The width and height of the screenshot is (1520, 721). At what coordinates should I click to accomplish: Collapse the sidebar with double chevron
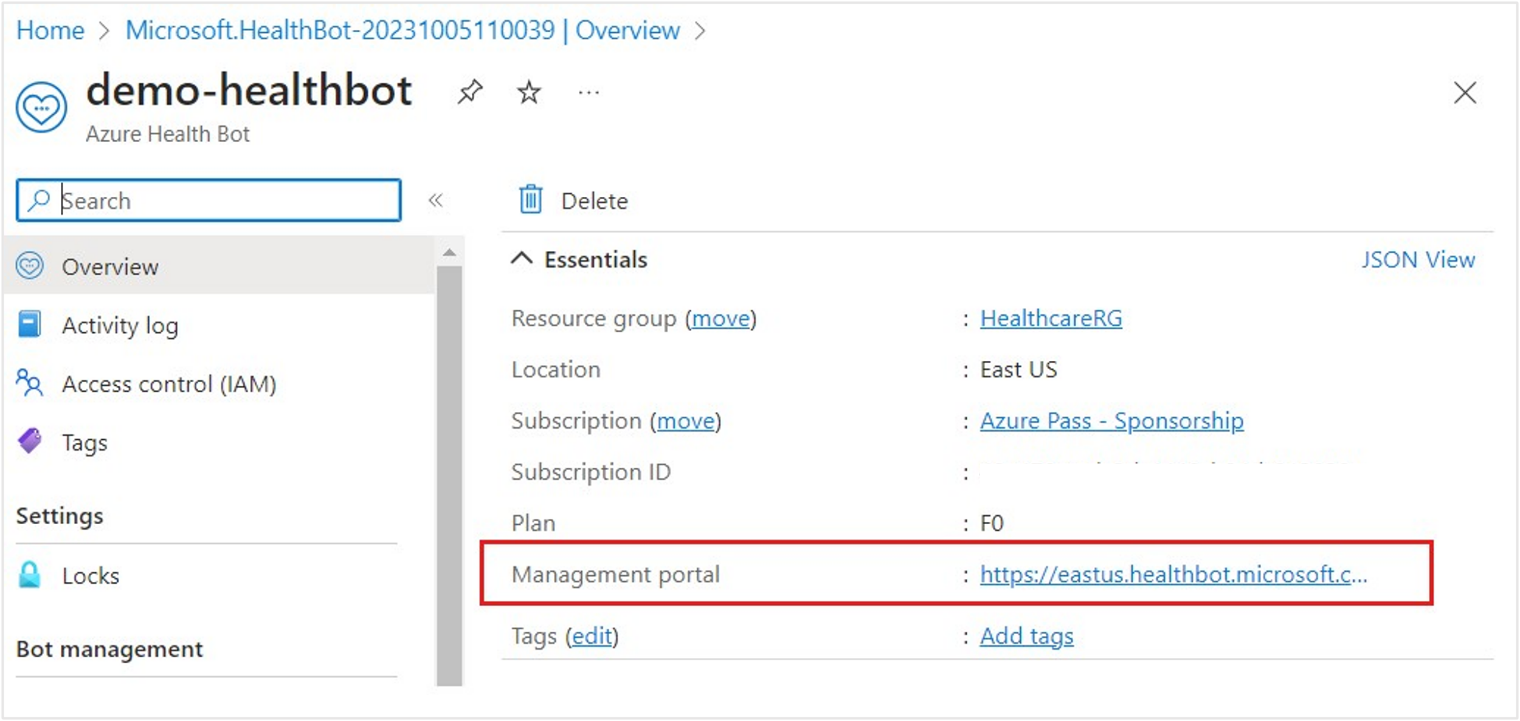[435, 200]
